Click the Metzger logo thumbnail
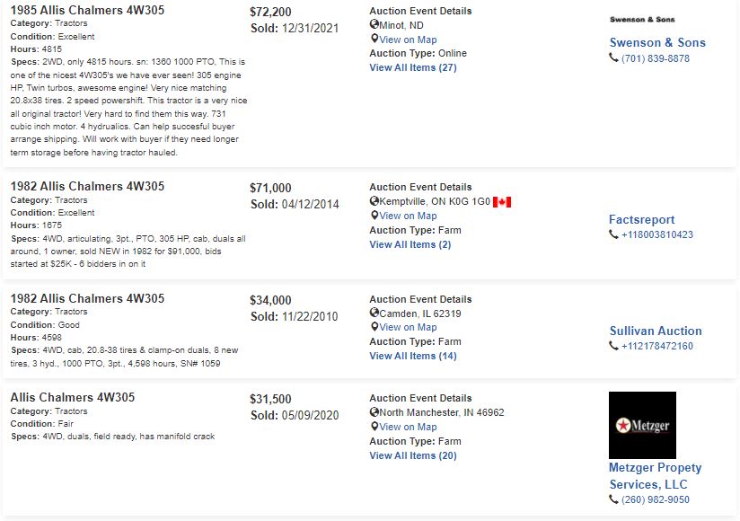Viewport: 740px width, 521px height. point(642,425)
